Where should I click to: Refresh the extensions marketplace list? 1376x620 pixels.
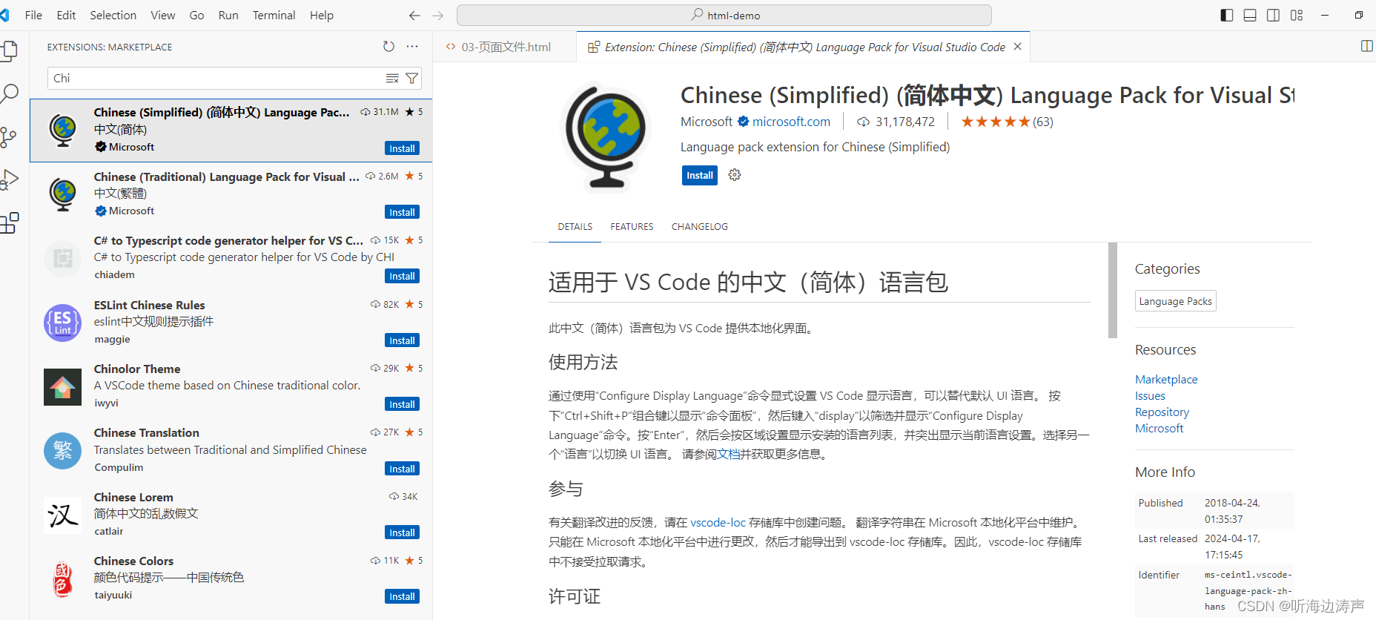click(x=388, y=47)
